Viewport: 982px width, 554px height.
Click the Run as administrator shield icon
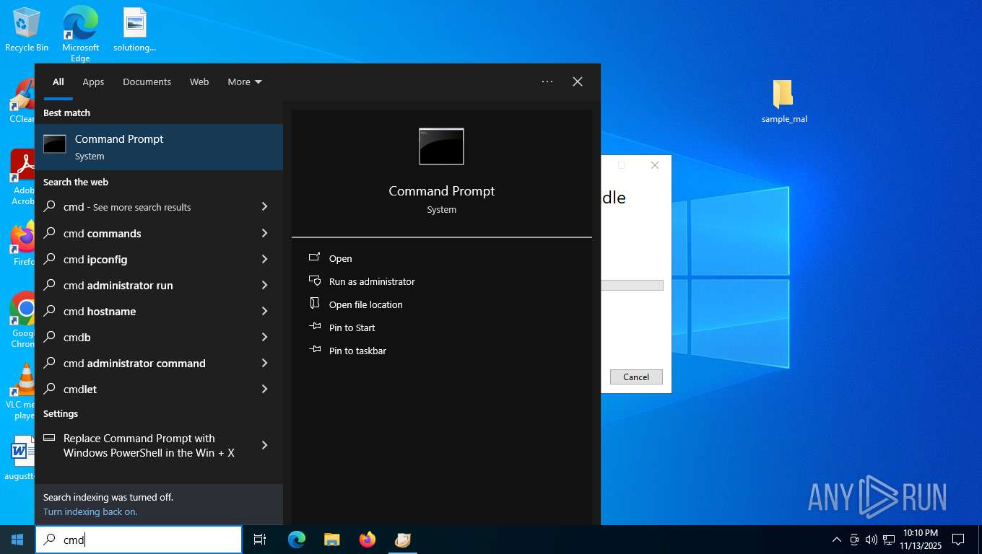click(x=315, y=281)
